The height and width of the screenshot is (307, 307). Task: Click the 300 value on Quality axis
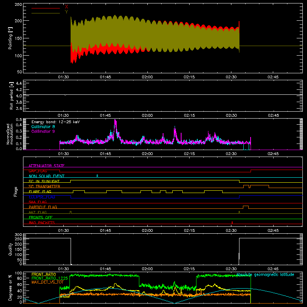18,235
